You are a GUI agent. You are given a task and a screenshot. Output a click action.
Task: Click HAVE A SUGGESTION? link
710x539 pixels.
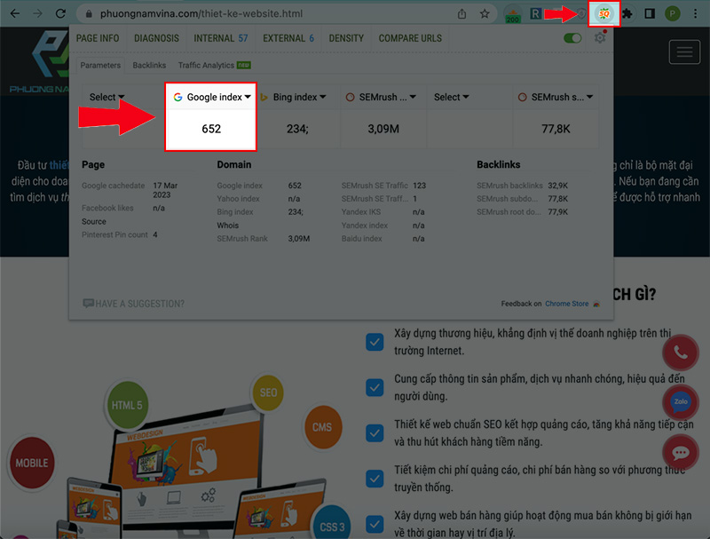pyautogui.click(x=134, y=304)
